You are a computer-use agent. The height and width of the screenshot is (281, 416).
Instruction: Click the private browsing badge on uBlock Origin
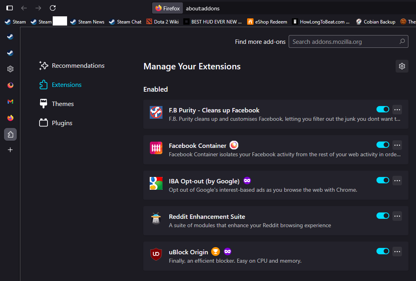pos(228,252)
